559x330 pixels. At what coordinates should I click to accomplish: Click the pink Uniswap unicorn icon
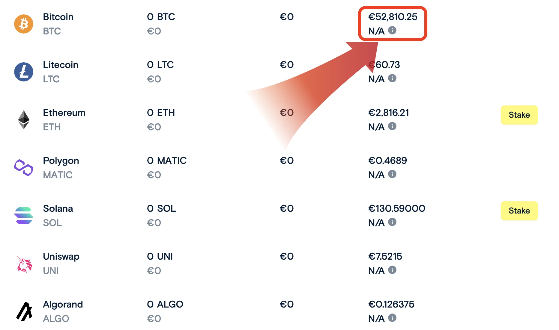(x=24, y=264)
